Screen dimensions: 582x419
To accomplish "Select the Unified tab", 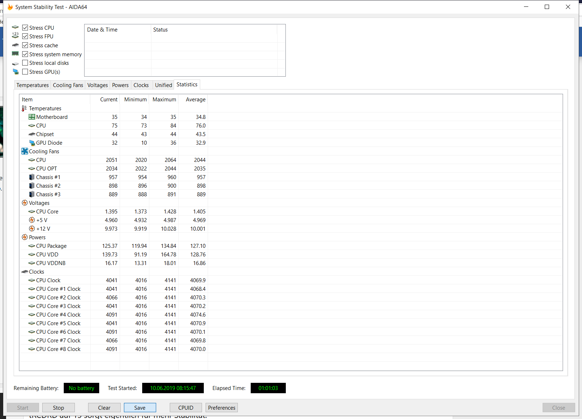I will click(x=164, y=85).
